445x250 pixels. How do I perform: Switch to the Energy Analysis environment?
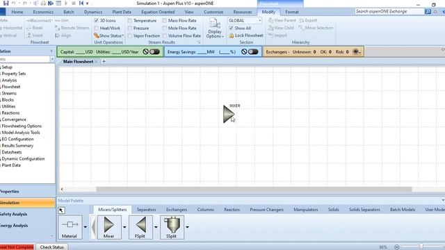coord(28,226)
